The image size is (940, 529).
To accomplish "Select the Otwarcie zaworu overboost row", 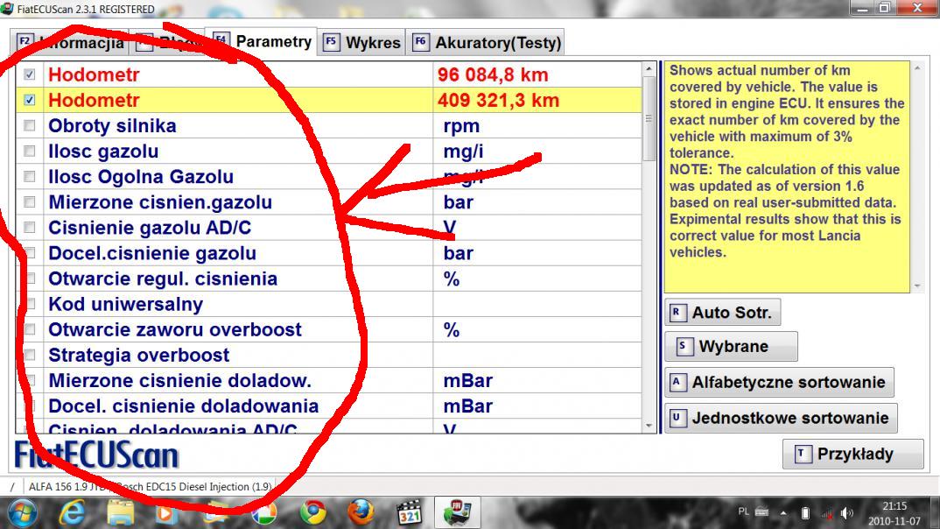I will click(x=175, y=330).
